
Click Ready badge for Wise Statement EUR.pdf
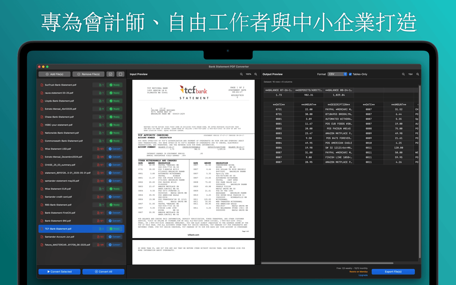click(x=115, y=189)
